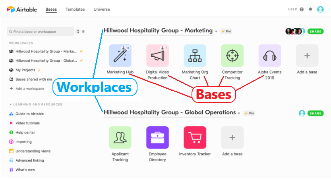Expand Global Operations workspace dropdown arrow
The image size is (331, 179).
[239, 113]
